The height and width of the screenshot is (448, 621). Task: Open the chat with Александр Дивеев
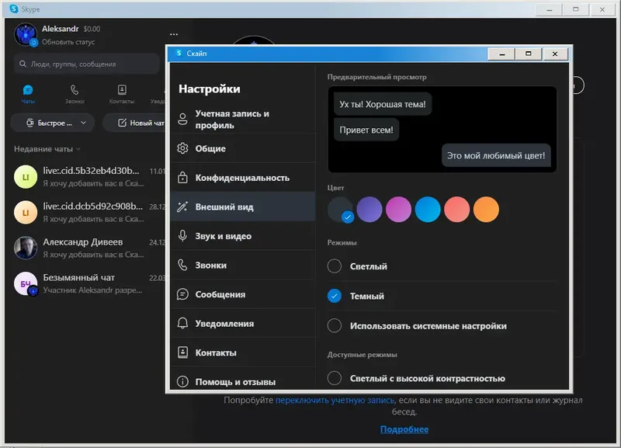click(78, 248)
